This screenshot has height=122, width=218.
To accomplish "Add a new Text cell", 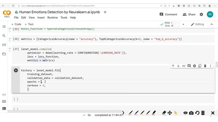I will 29,24.
